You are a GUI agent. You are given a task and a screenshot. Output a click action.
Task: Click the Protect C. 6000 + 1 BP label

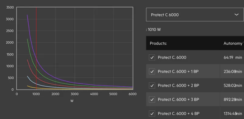tap(178, 71)
